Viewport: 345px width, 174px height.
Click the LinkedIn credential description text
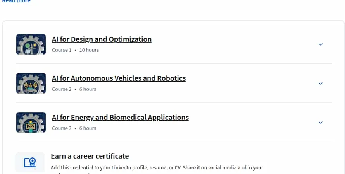coord(157,168)
